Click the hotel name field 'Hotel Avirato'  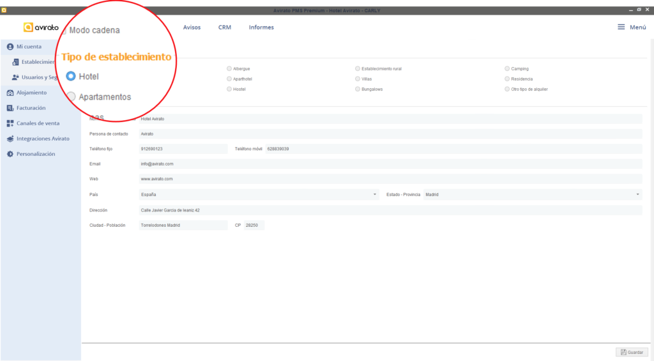(x=390, y=119)
